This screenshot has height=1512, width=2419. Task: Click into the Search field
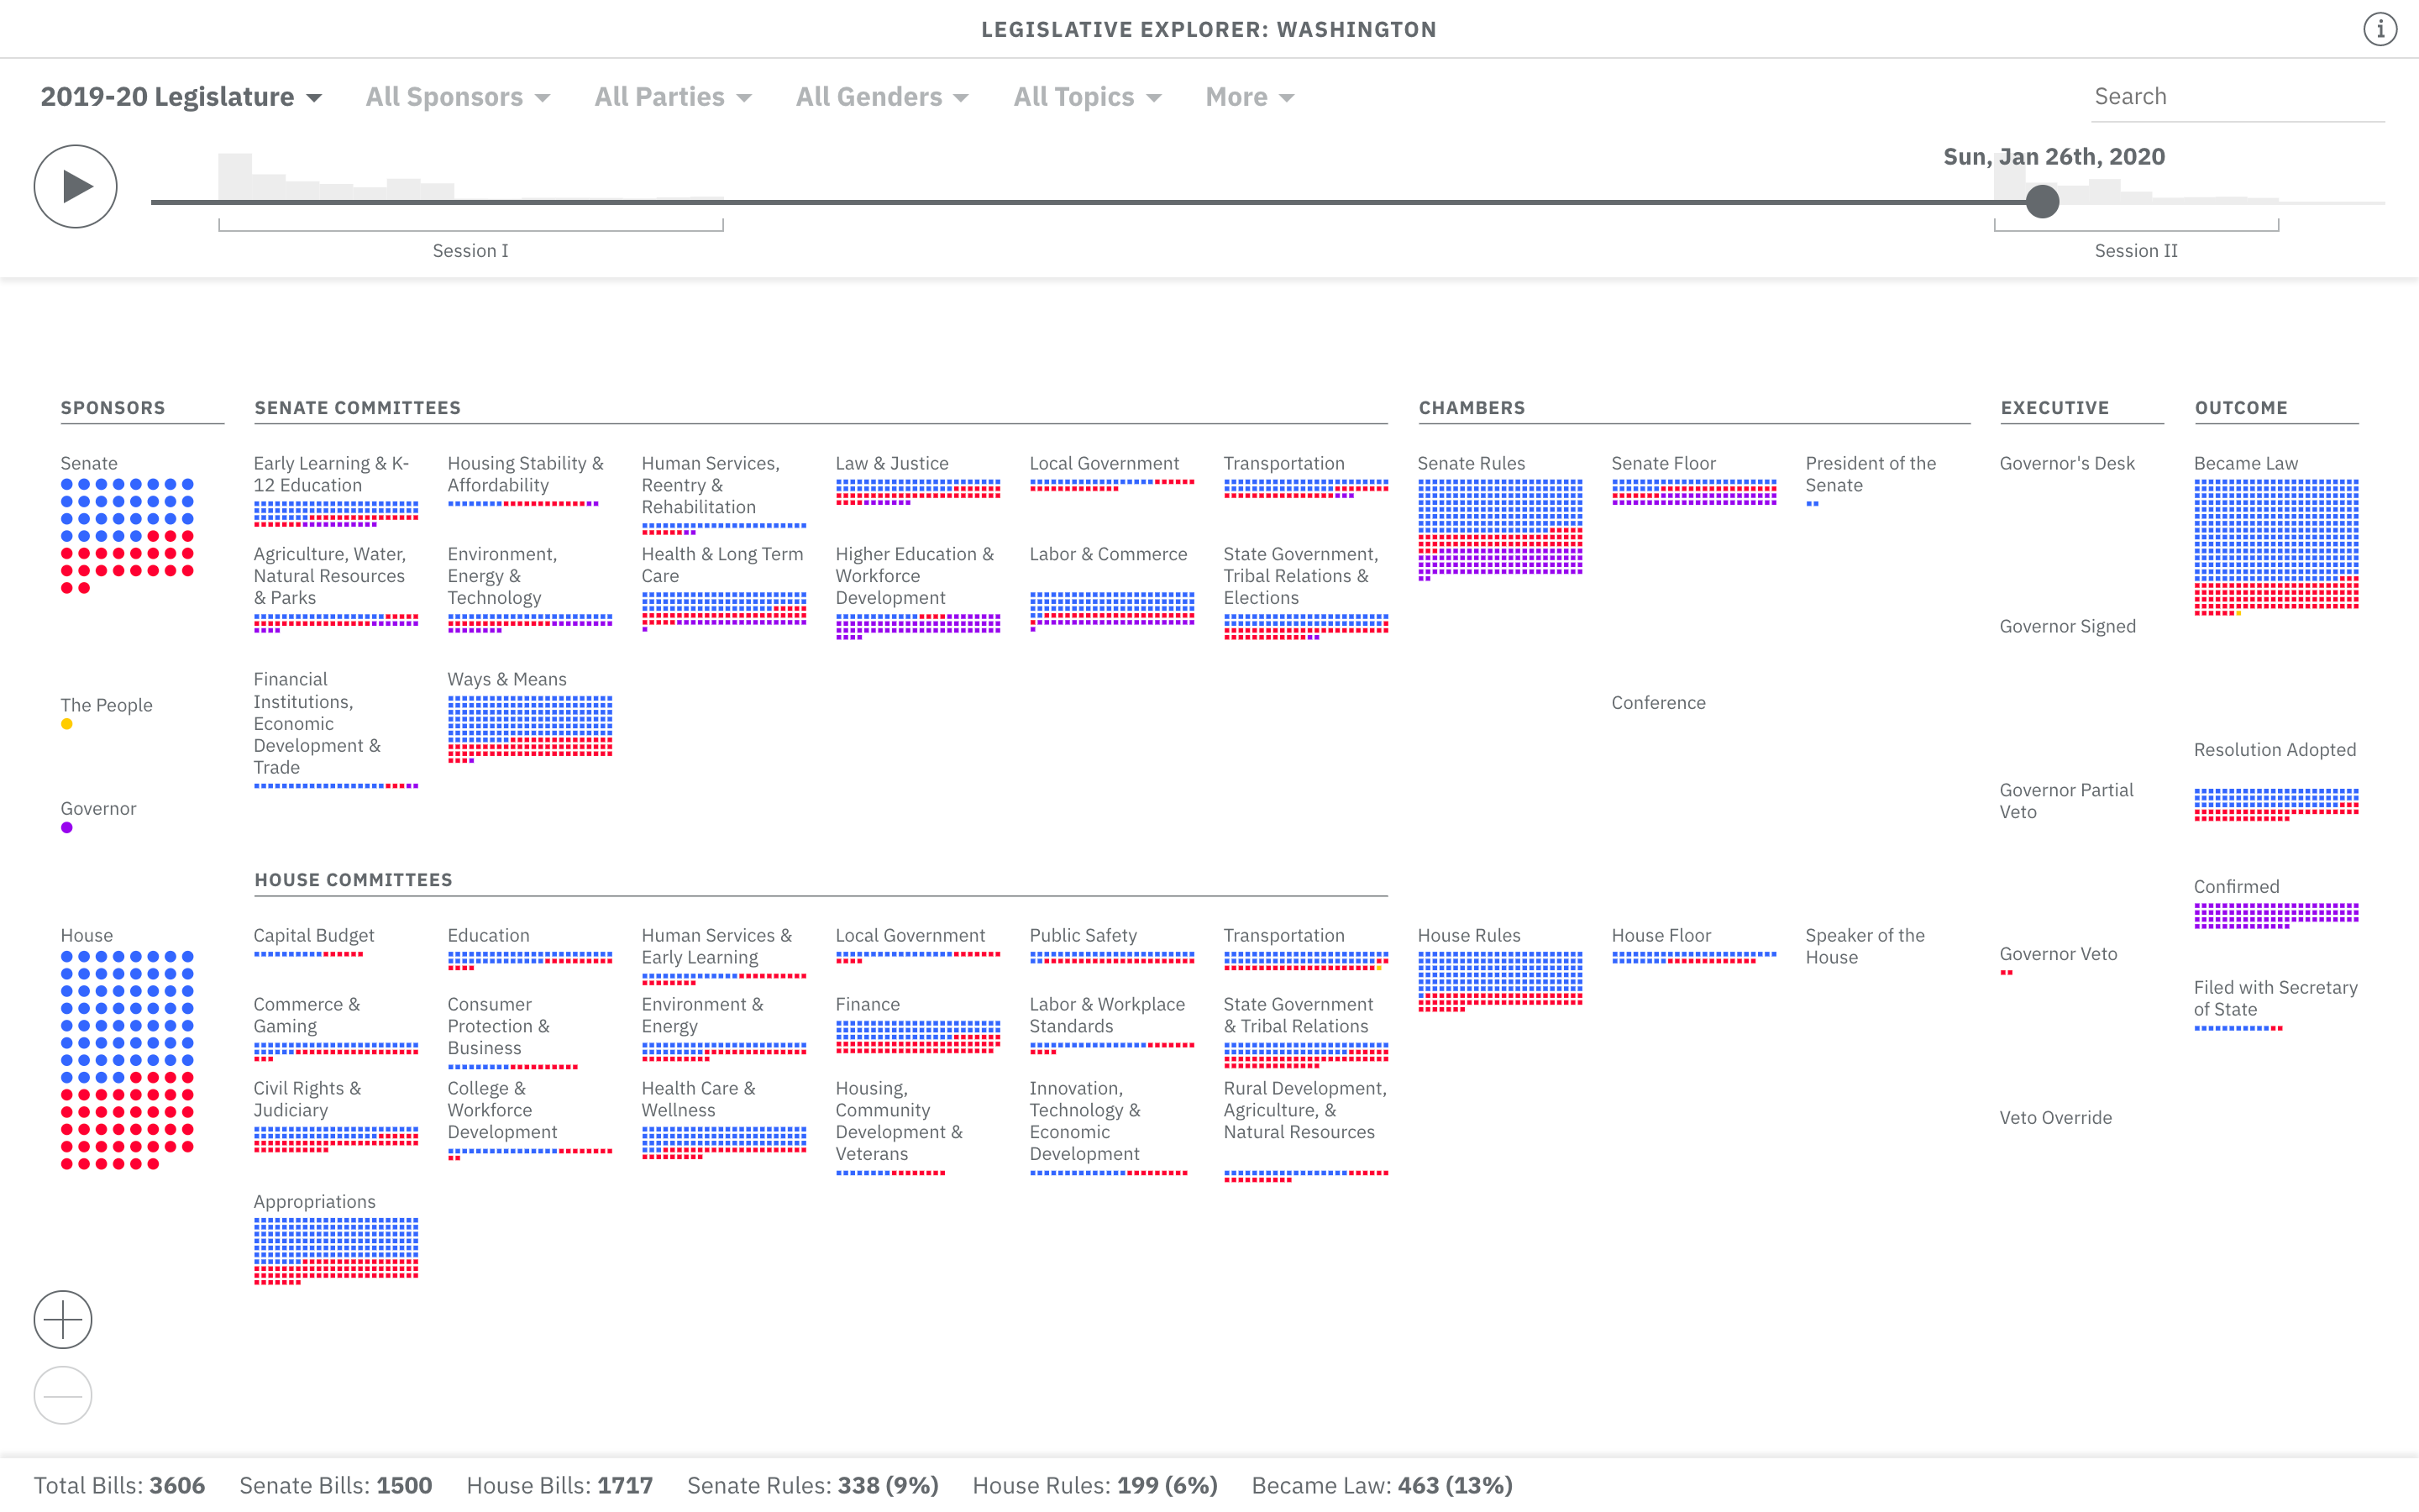2239,96
